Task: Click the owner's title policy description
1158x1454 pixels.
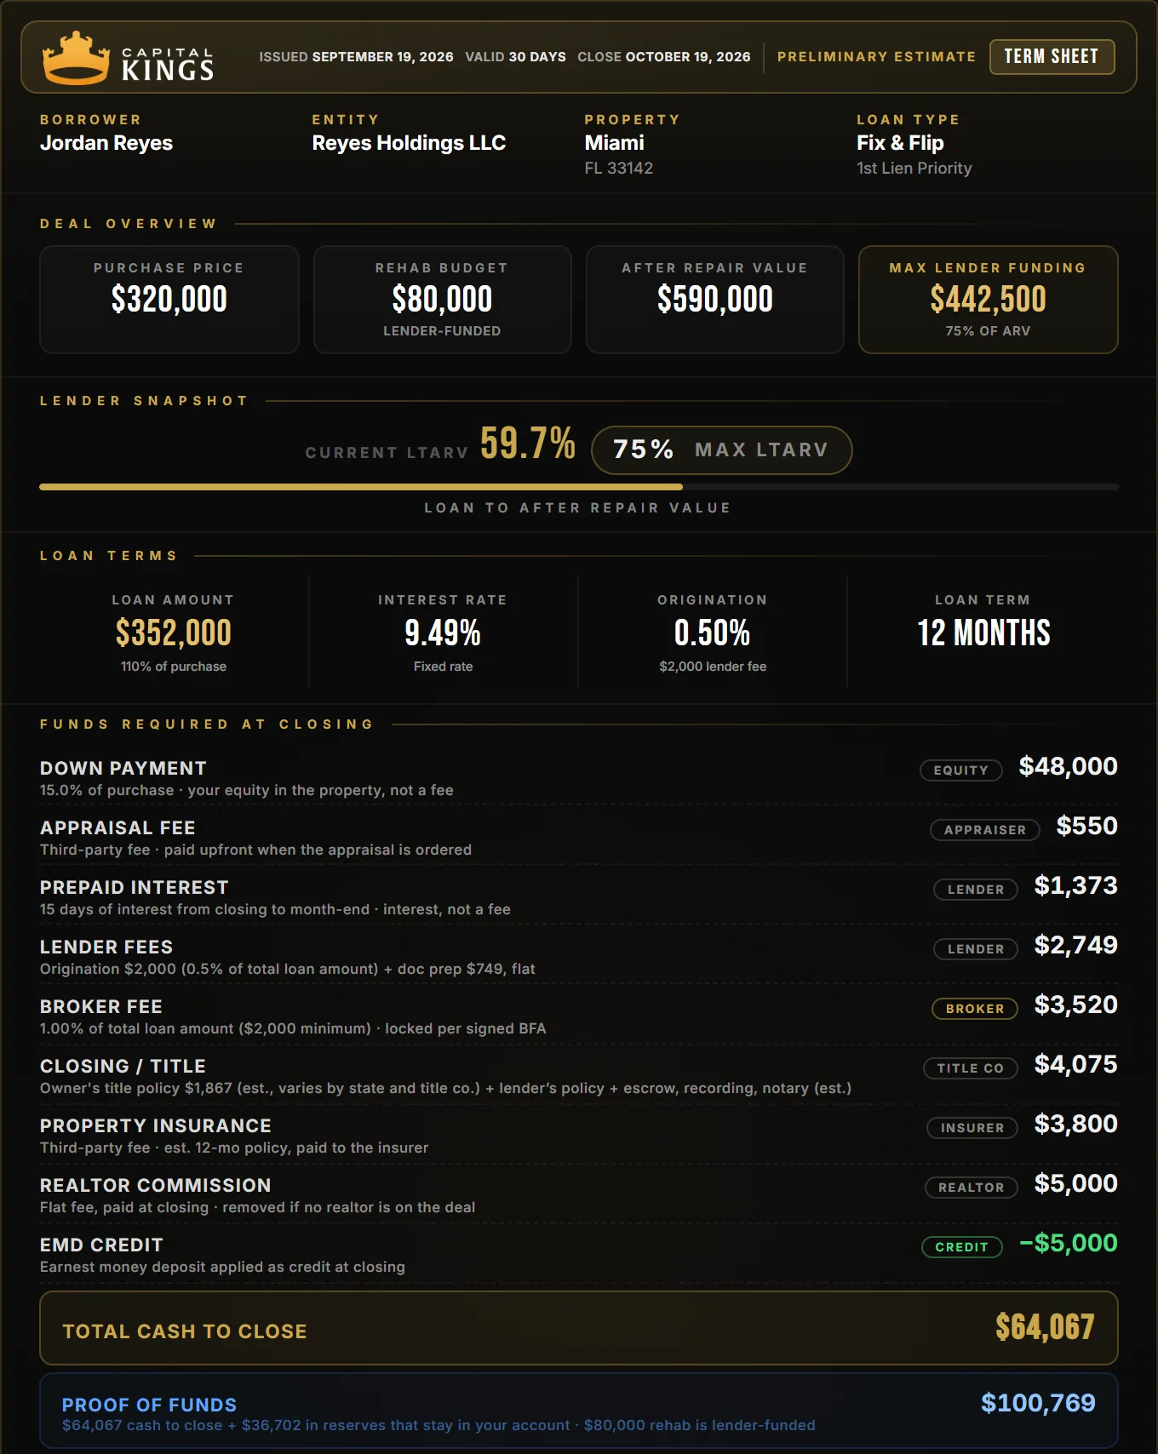Action: [x=445, y=1088]
